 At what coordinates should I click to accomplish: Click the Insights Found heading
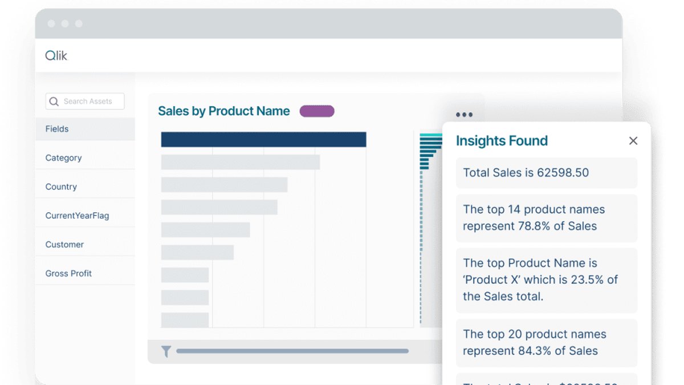click(502, 141)
